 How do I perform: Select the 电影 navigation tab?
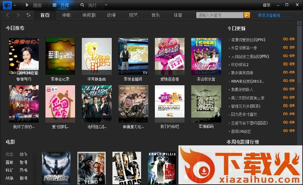(x=67, y=15)
